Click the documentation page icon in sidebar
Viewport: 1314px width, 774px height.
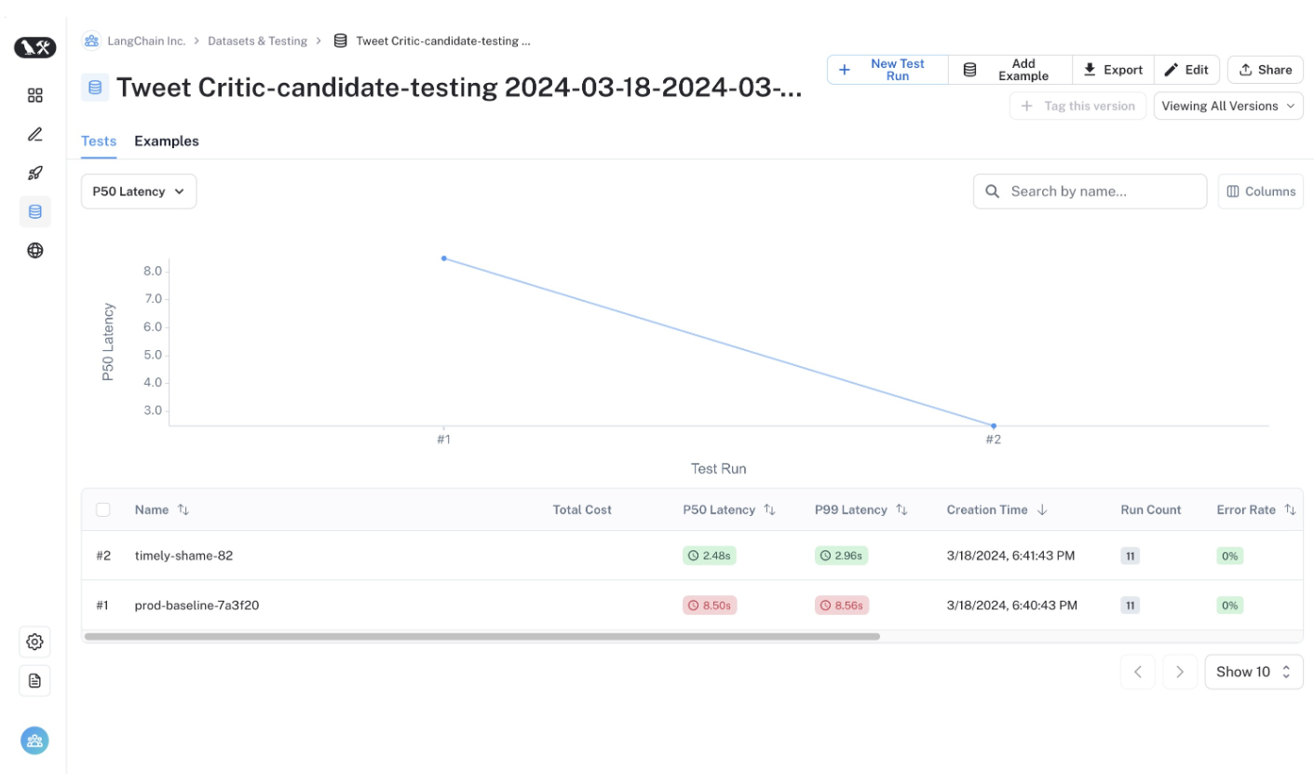pyautogui.click(x=35, y=681)
